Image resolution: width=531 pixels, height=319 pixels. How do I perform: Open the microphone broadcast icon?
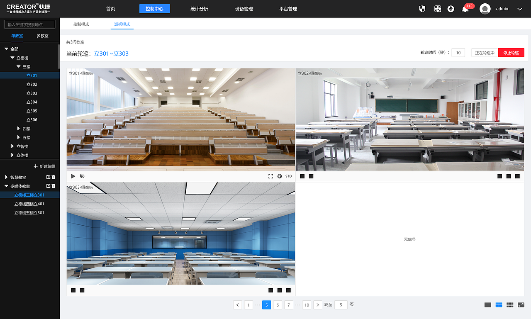click(x=451, y=9)
